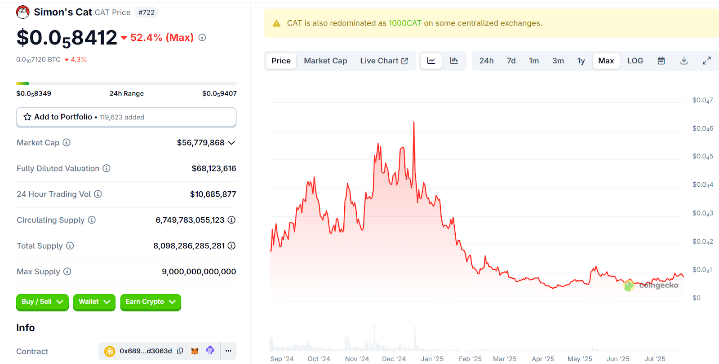This screenshot has height=364, width=719.
Task: Copy the contract address 0x689...d3063d
Action: coord(180,351)
